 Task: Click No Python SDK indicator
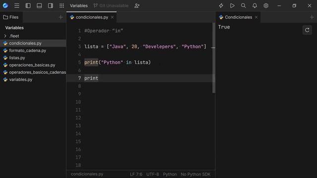pyautogui.click(x=196, y=174)
